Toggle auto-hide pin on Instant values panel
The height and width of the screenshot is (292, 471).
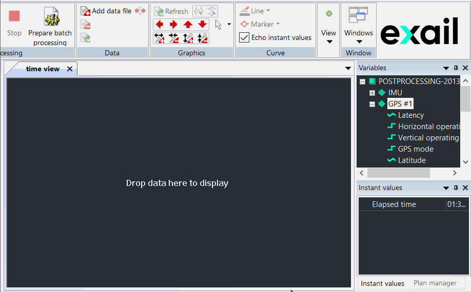(456, 188)
